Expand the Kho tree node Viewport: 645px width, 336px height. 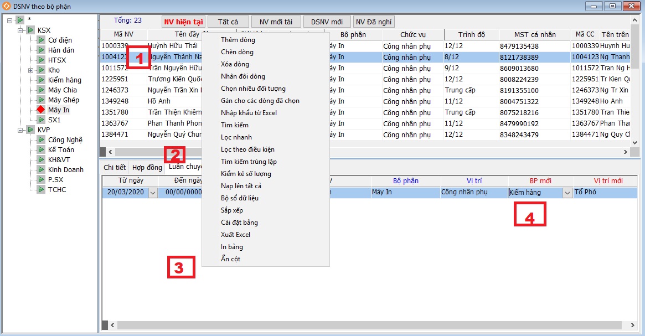[30, 70]
